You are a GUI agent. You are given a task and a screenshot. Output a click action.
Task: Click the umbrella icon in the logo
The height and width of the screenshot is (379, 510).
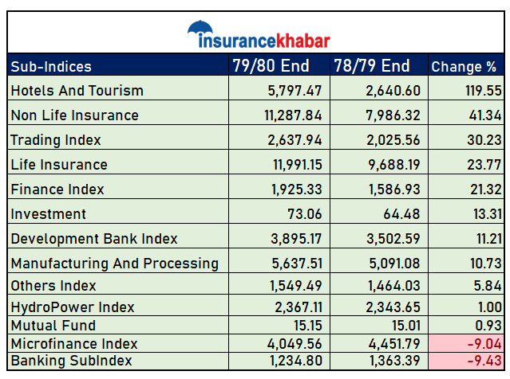[x=201, y=29]
